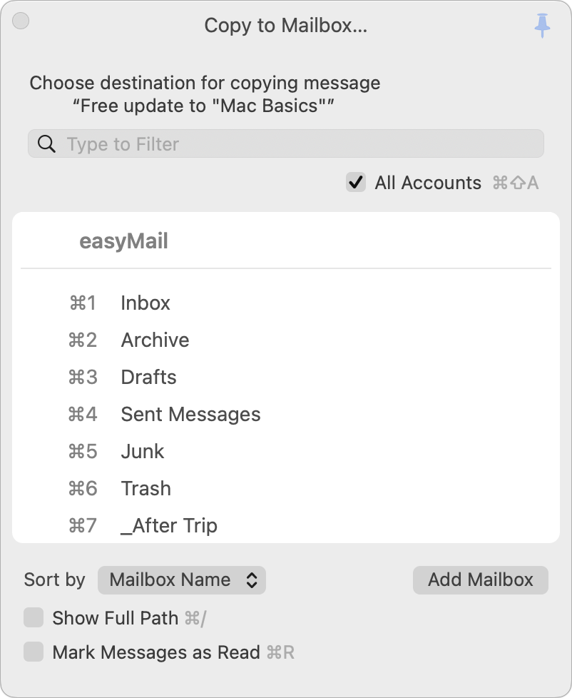Enable Mark Messages as Read checkbox

34,652
